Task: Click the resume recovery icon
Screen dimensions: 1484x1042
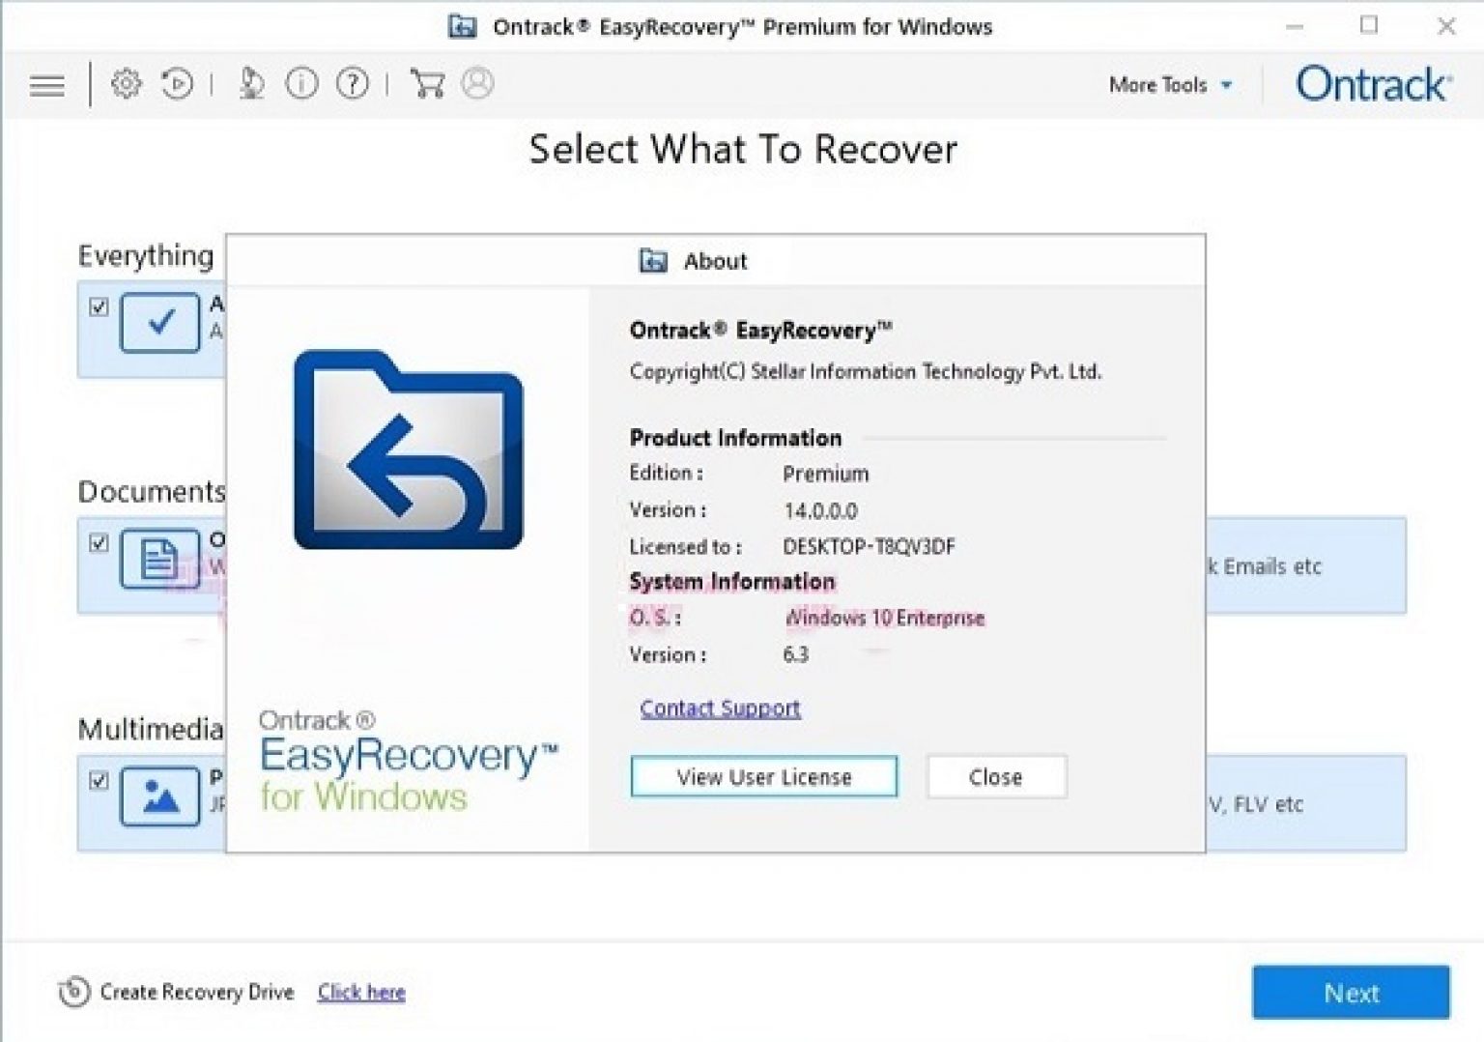Action: (x=178, y=84)
